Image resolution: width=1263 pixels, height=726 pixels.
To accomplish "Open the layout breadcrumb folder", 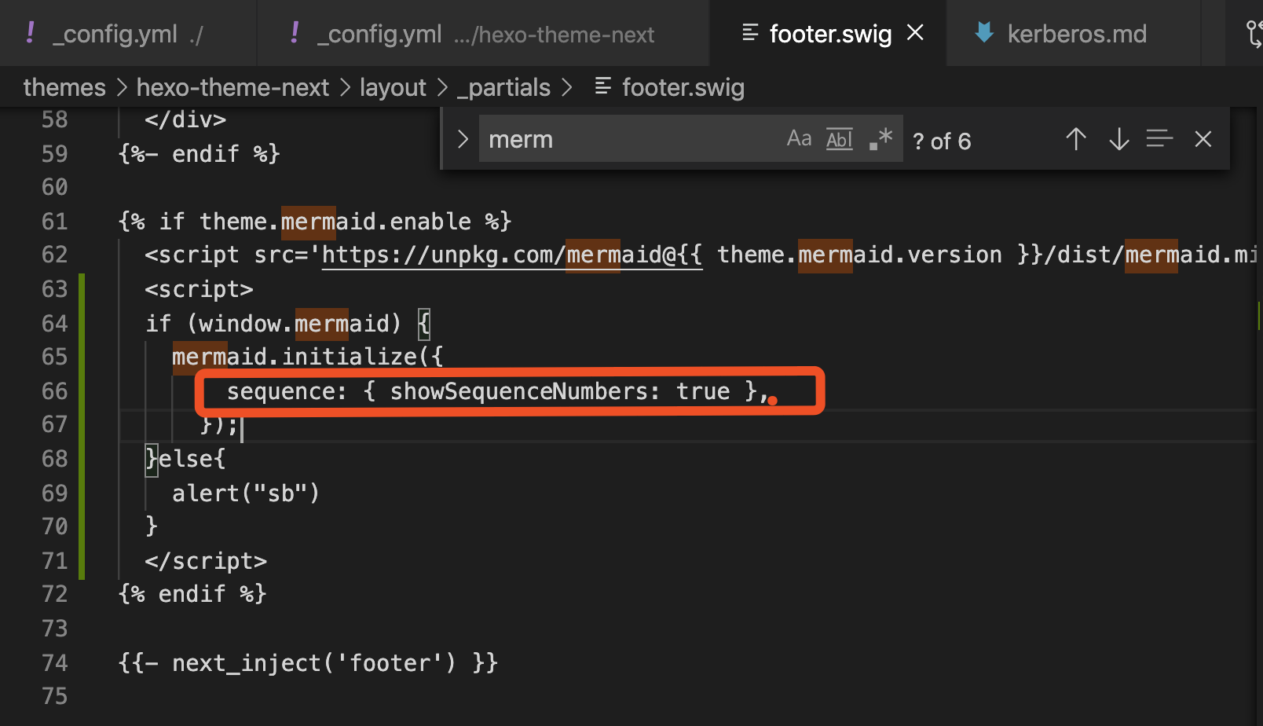I will [x=393, y=87].
